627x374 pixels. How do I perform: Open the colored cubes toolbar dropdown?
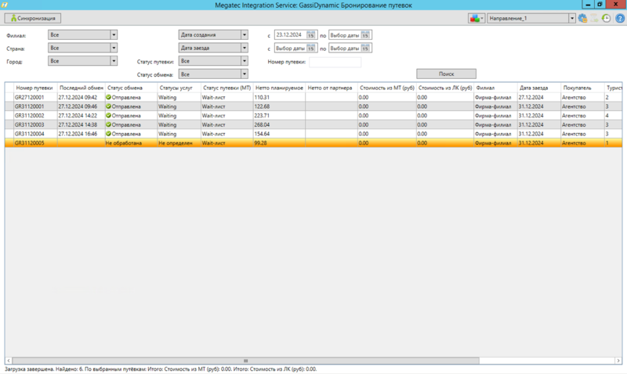point(477,18)
